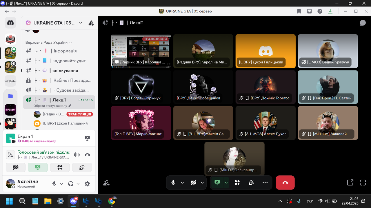
Task: Invite people via server header icon
Action: (91, 23)
